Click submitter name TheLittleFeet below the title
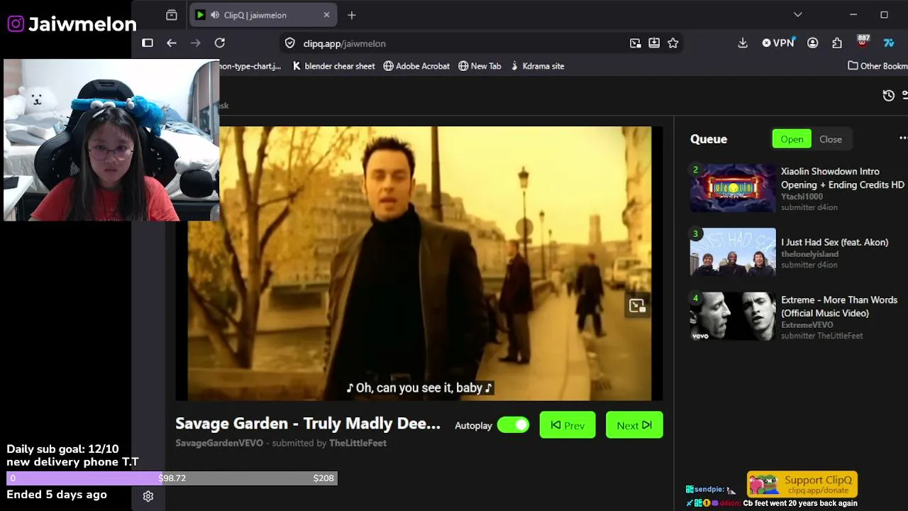908x511 pixels. coord(358,443)
